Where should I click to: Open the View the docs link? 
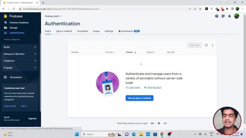[x=154, y=87]
